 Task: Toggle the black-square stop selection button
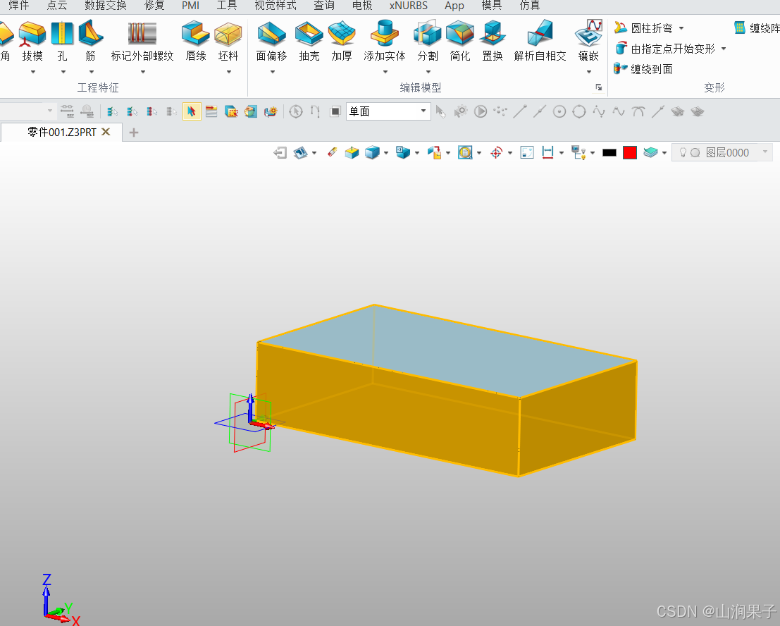(335, 111)
